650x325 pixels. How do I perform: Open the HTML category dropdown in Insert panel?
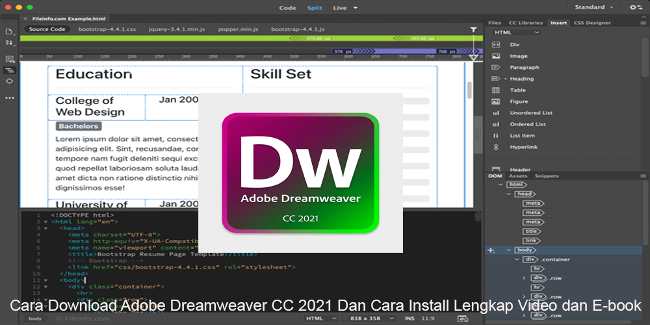click(x=517, y=32)
